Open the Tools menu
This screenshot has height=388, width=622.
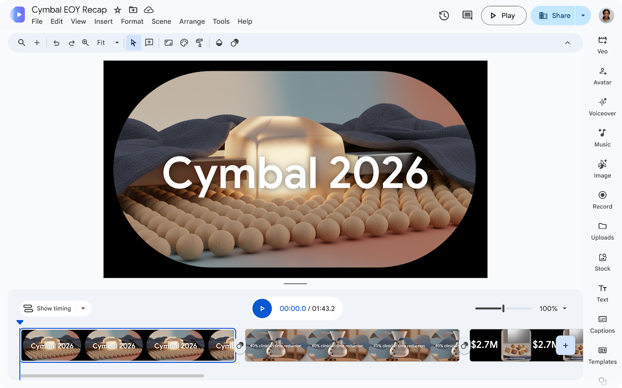pos(221,21)
